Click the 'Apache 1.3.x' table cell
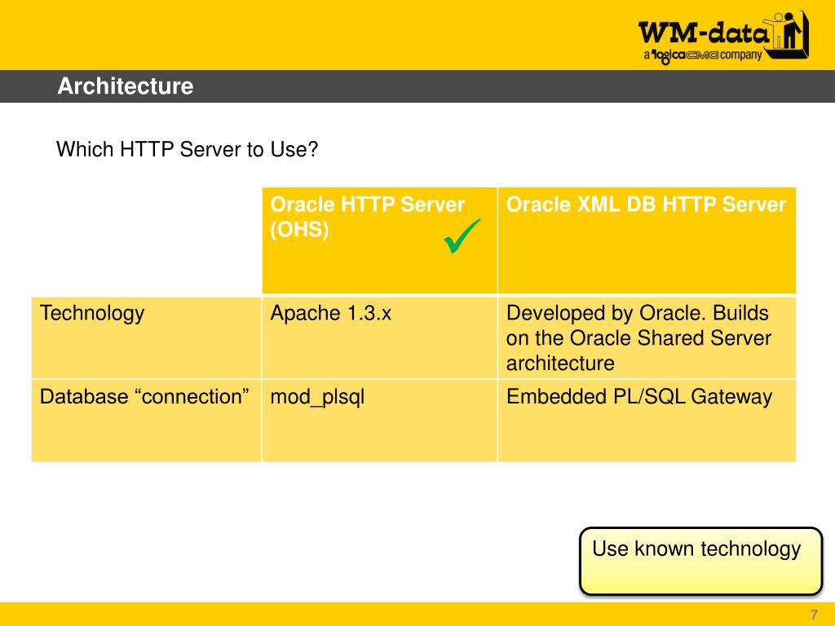The image size is (835, 626). pyautogui.click(x=380, y=337)
